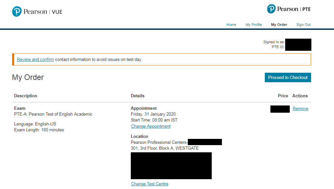This screenshot has width=334, height=189.
Task: Click the Signed In as label
Action: [x=274, y=42]
